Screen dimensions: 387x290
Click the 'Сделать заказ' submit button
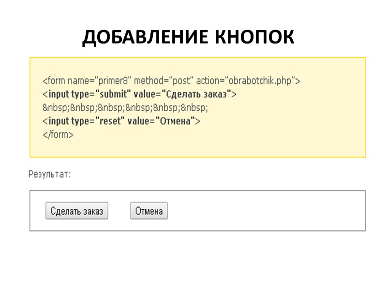77,211
